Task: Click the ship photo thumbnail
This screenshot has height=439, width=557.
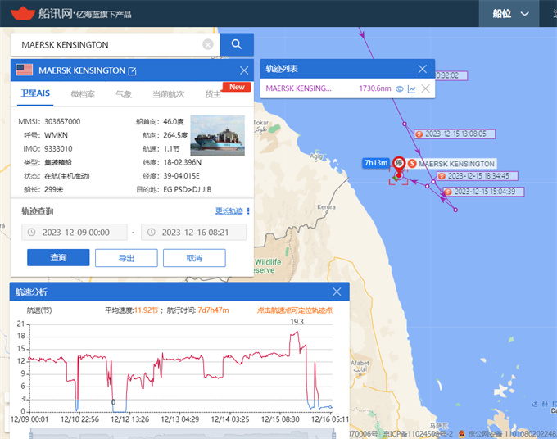Action: point(217,135)
